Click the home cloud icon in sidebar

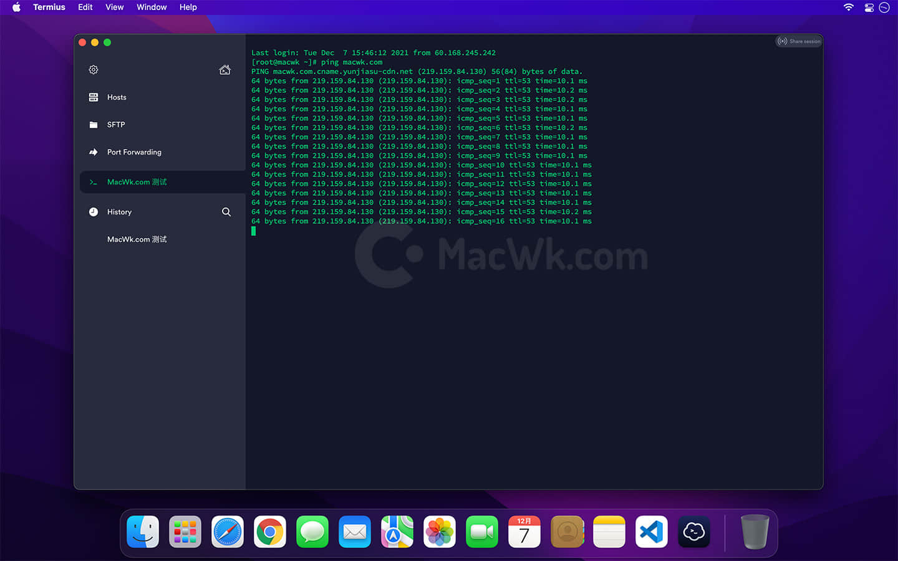[225, 70]
